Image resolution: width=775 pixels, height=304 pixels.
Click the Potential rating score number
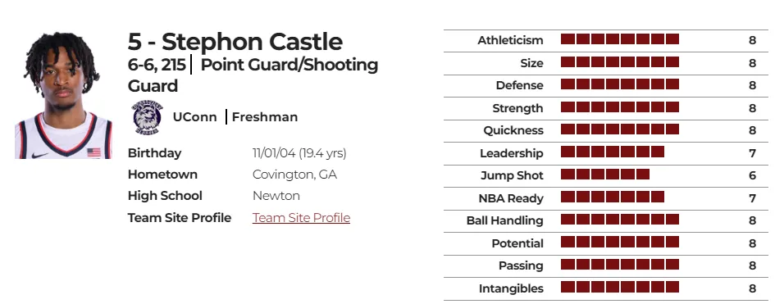tap(752, 243)
